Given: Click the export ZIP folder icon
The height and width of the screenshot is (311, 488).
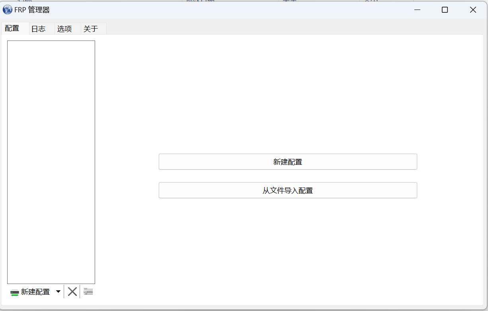Looking at the screenshot, I should pyautogui.click(x=88, y=292).
